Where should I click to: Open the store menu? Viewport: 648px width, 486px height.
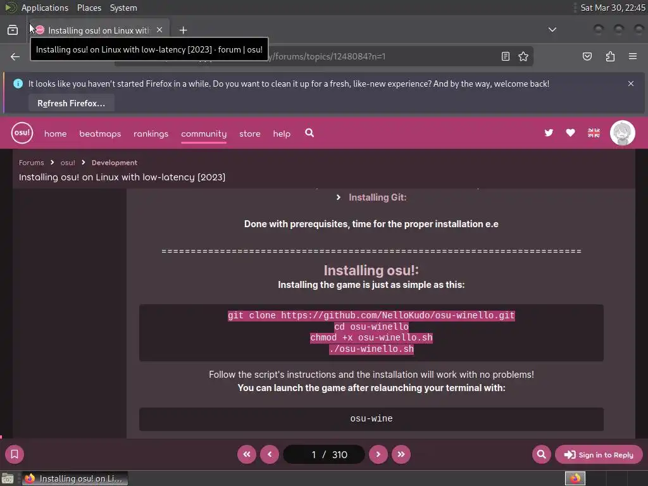pos(249,134)
